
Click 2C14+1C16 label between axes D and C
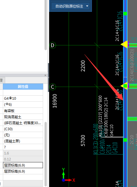coord(117,65)
